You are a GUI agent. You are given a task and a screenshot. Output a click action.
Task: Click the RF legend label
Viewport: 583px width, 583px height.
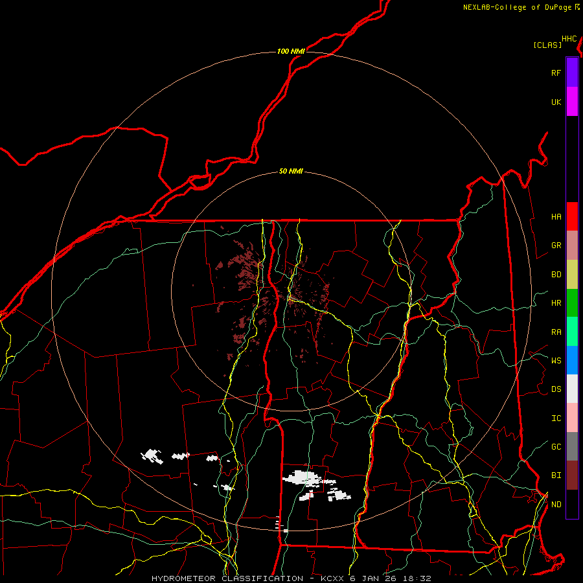(556, 73)
